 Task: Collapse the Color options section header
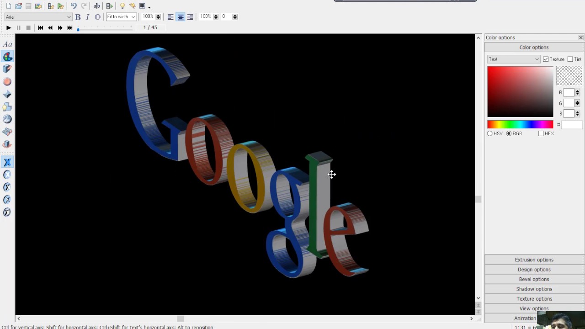point(534,48)
